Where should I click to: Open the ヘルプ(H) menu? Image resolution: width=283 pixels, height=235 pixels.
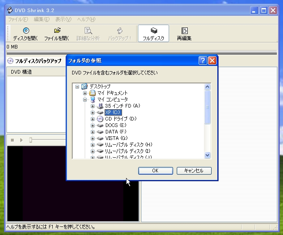pos(86,19)
